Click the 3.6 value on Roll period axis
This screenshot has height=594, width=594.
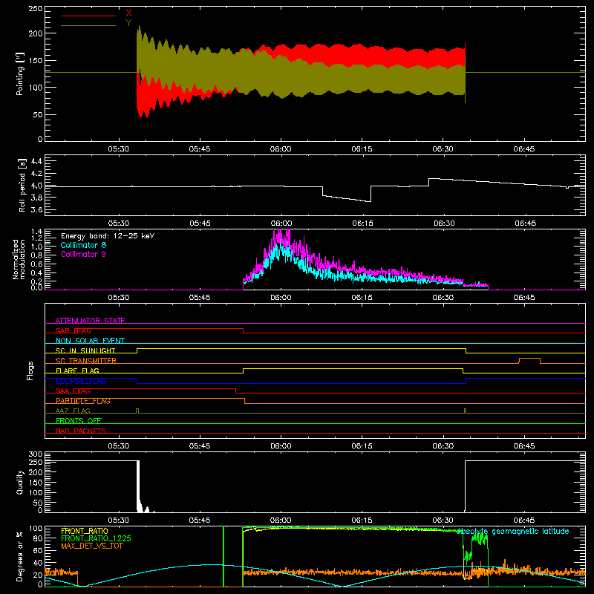coord(36,209)
